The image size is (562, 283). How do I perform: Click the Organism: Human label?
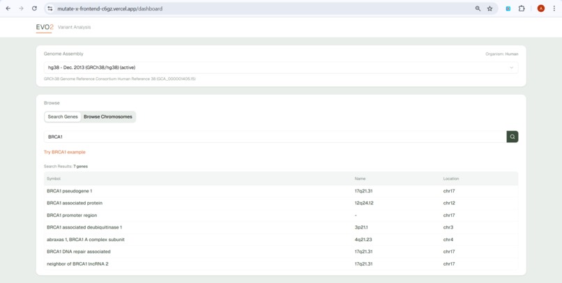pyautogui.click(x=502, y=54)
